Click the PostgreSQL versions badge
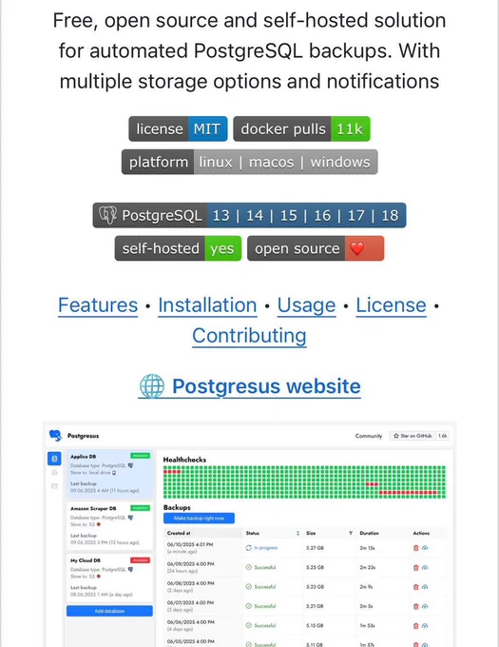 click(x=249, y=215)
